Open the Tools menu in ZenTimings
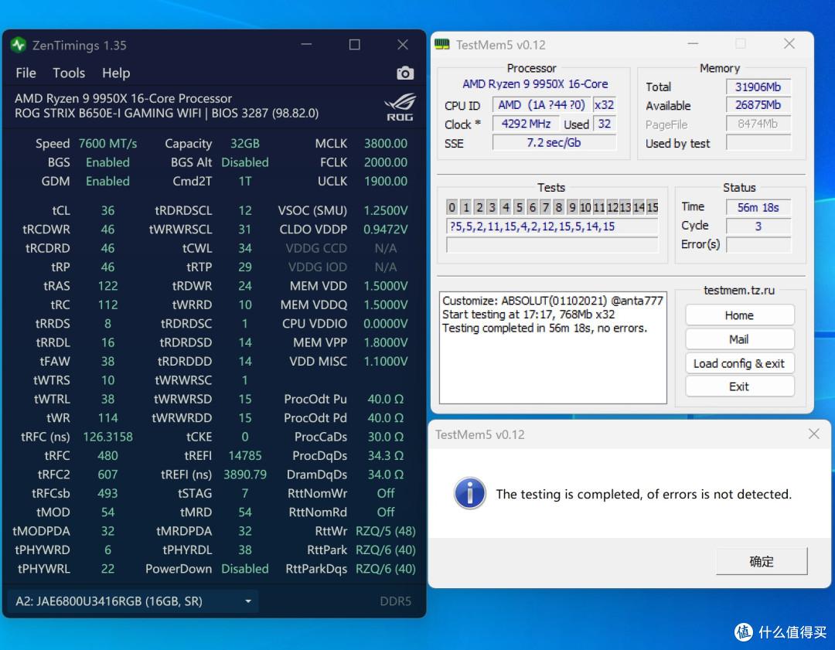The image size is (835, 650). pyautogui.click(x=69, y=73)
